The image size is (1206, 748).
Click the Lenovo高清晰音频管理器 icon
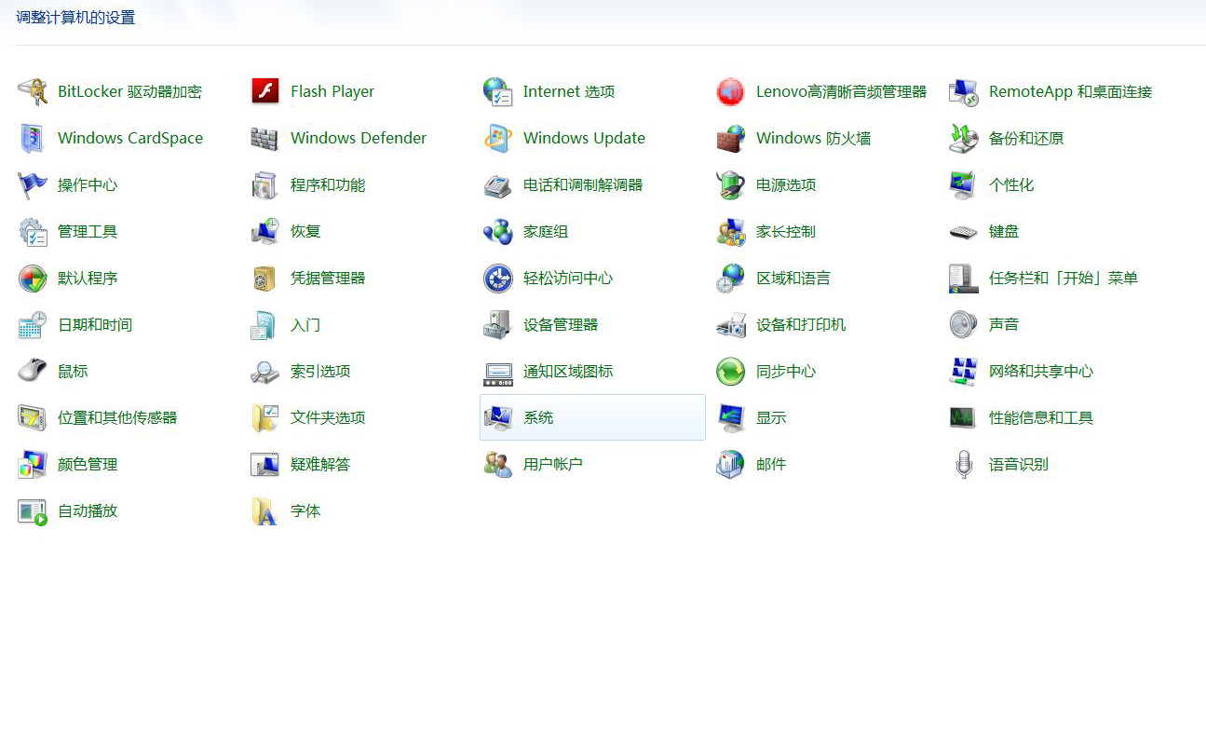coord(731,91)
